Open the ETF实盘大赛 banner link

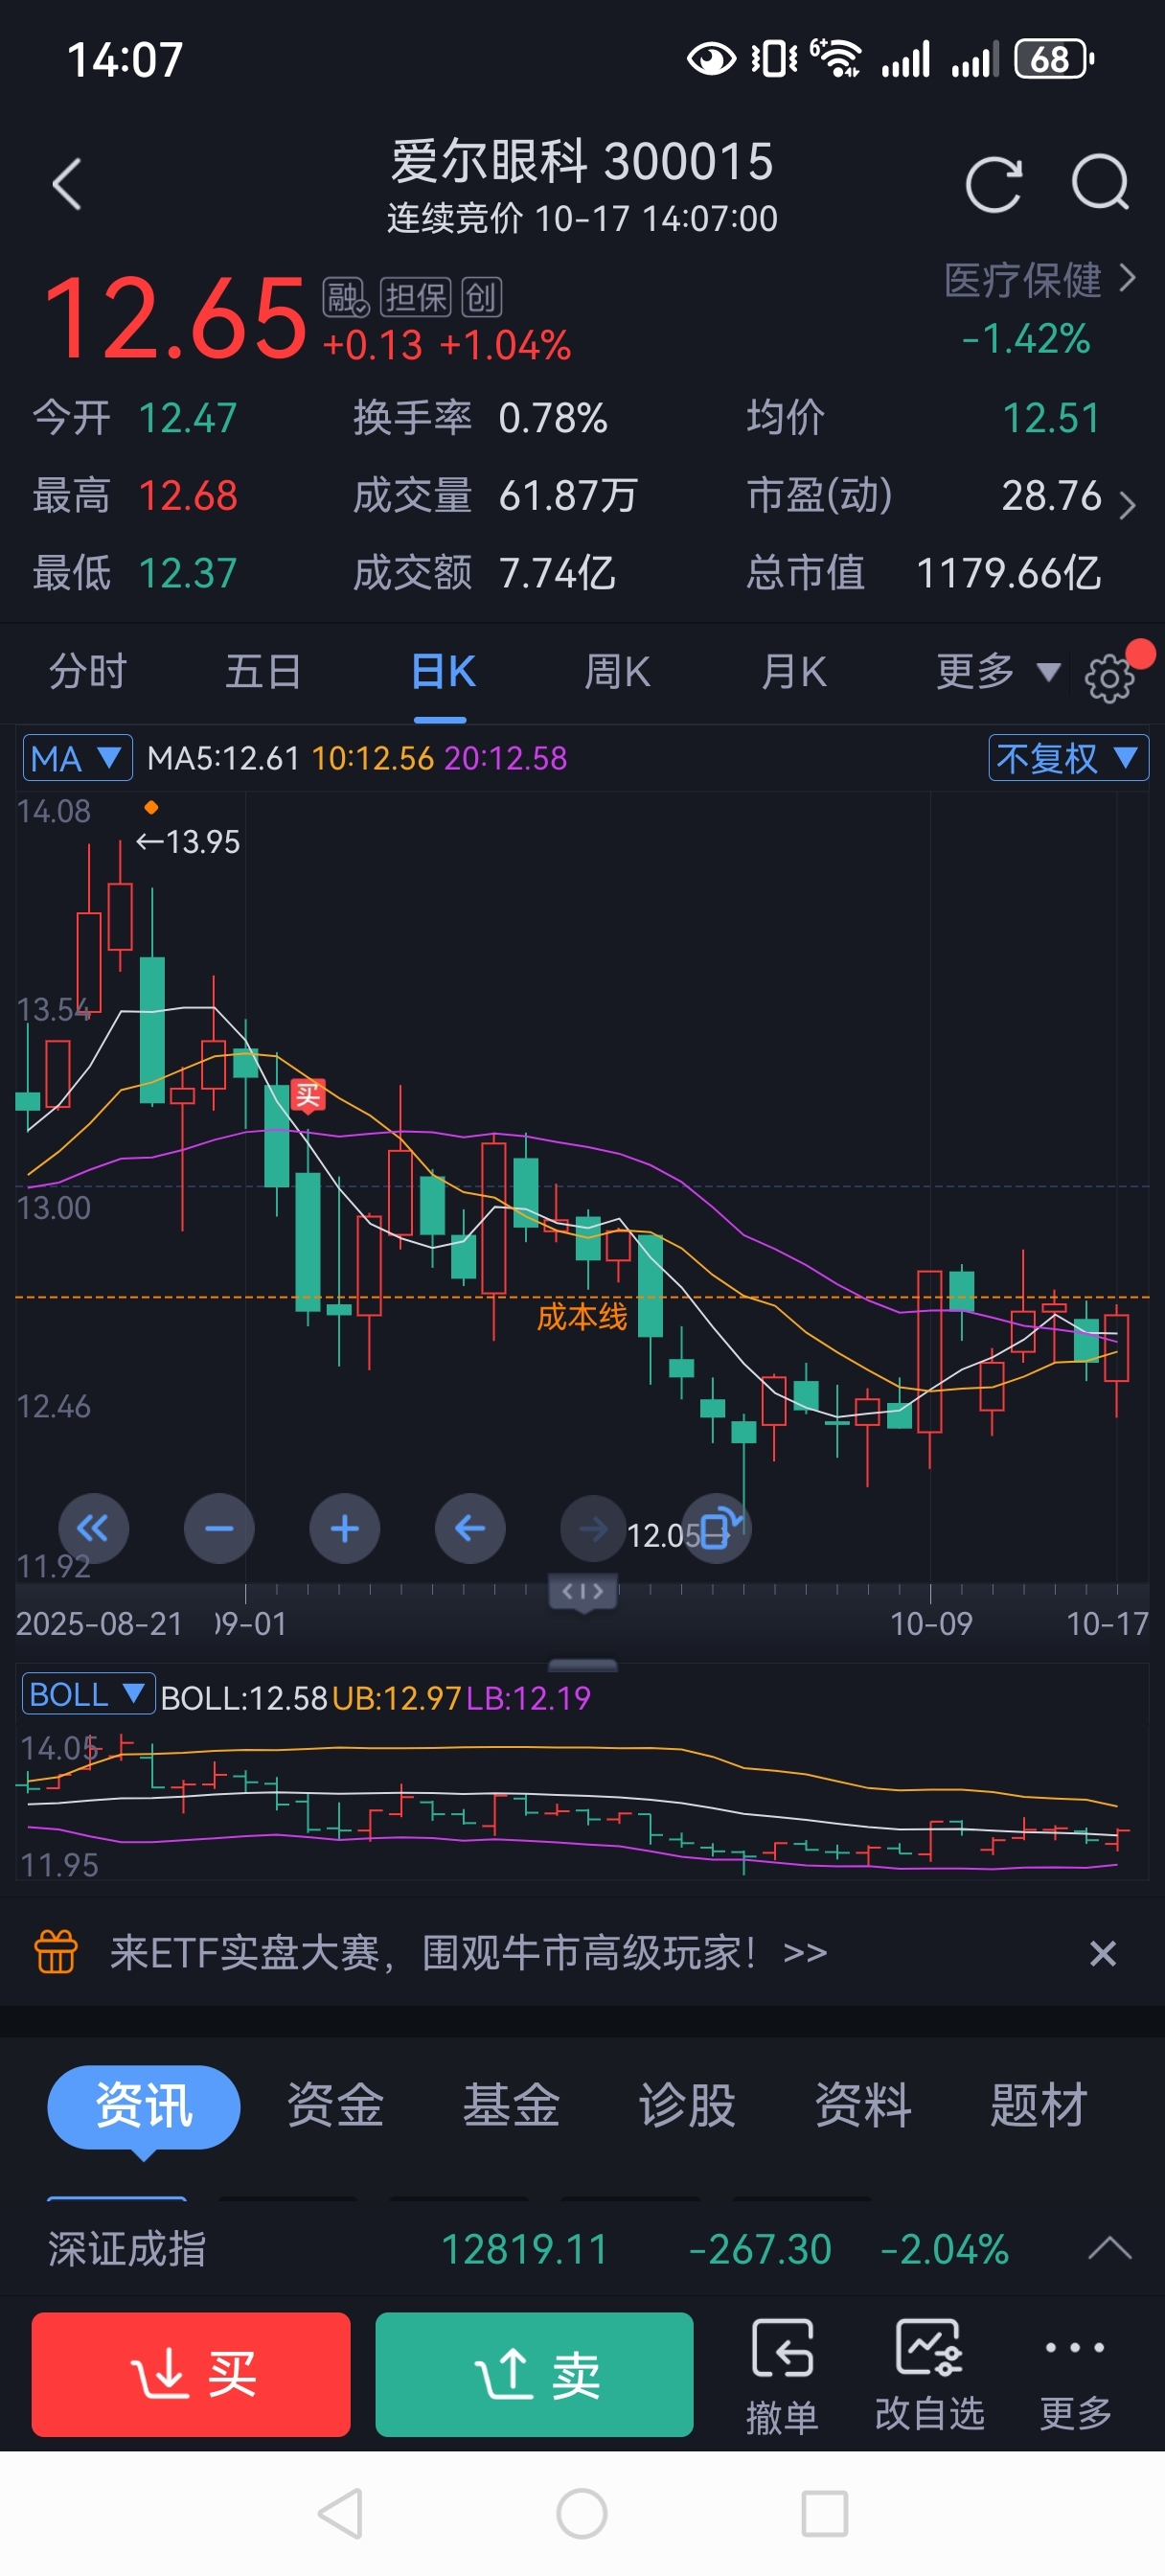pos(468,1952)
